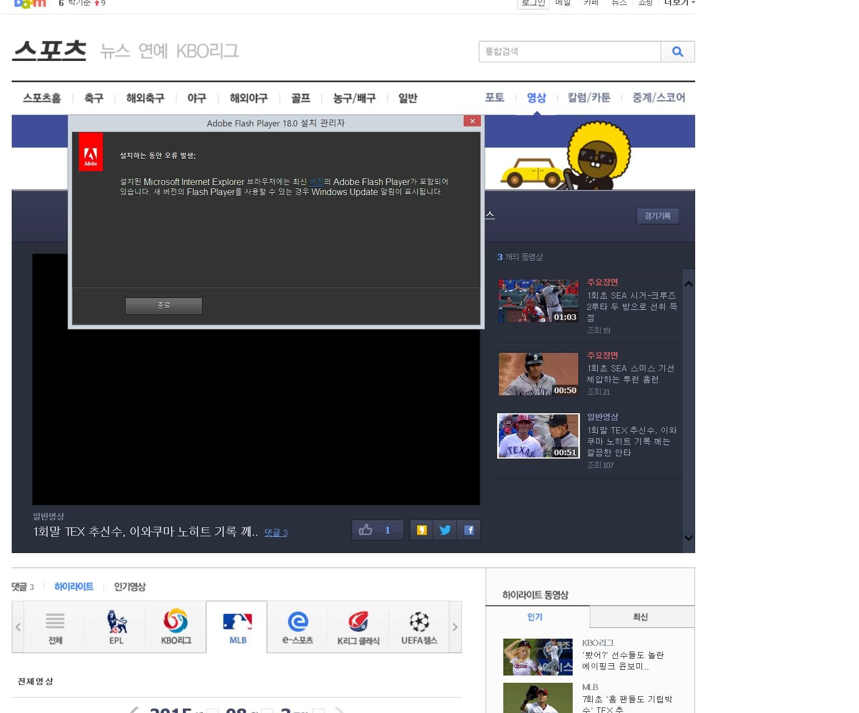Play the 01:03 주요장면 video thumbnail
This screenshot has height=713, width=859.
[x=538, y=301]
